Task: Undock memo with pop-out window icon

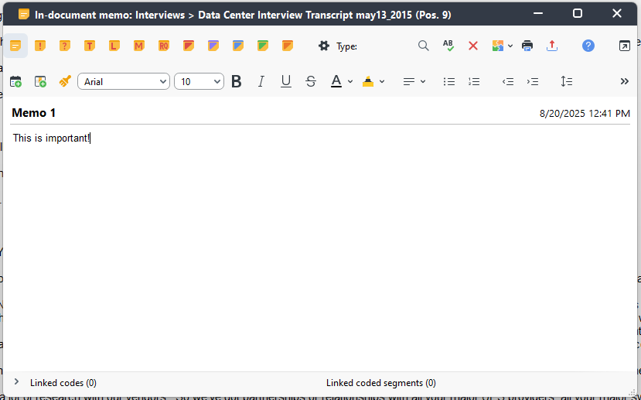Action: click(625, 46)
